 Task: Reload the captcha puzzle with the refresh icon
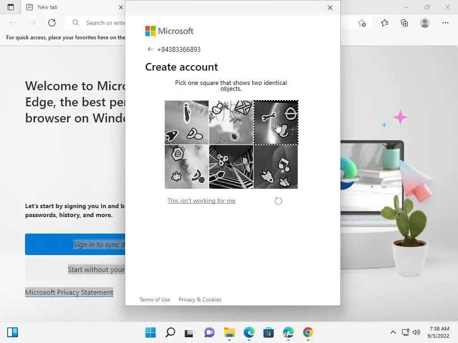coord(278,201)
